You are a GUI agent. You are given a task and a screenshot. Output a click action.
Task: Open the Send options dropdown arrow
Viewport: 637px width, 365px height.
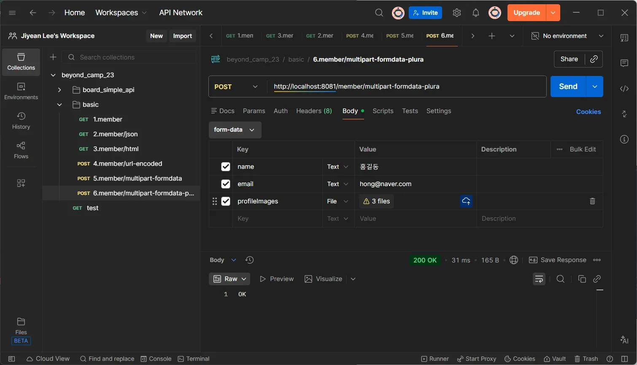pos(595,87)
